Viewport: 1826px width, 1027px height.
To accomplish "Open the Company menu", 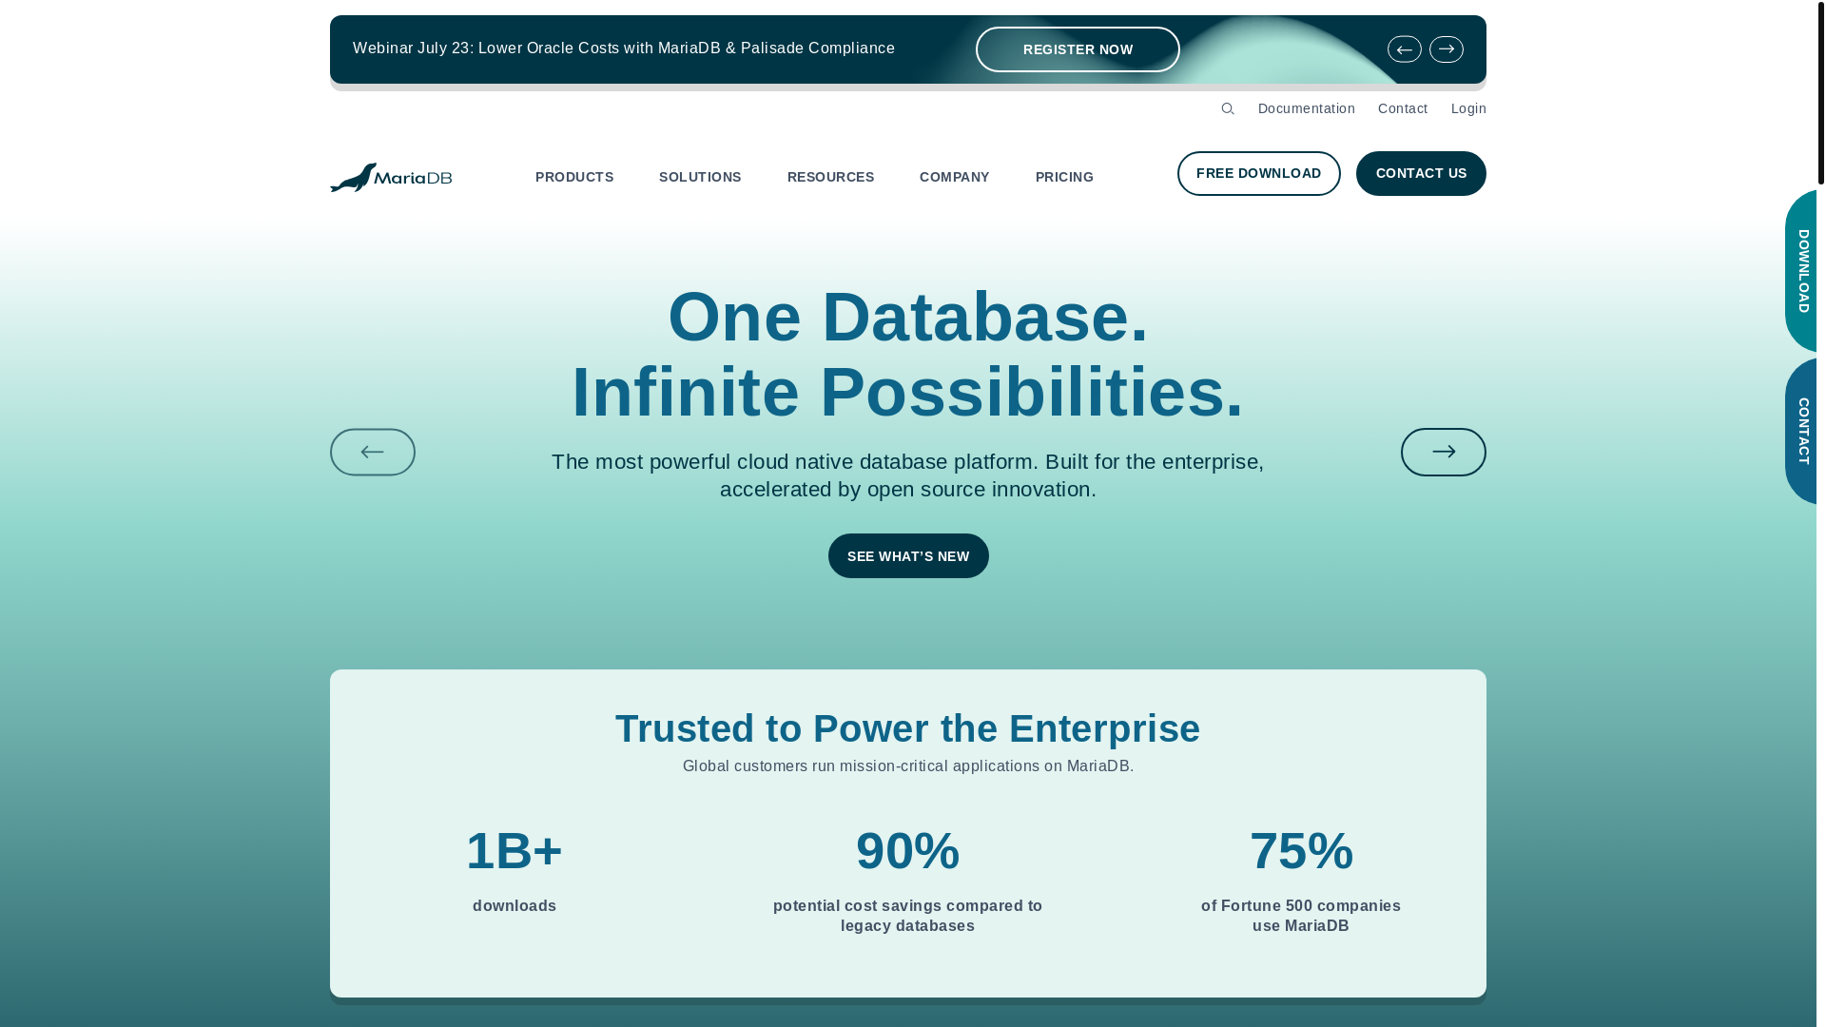I will (954, 177).
